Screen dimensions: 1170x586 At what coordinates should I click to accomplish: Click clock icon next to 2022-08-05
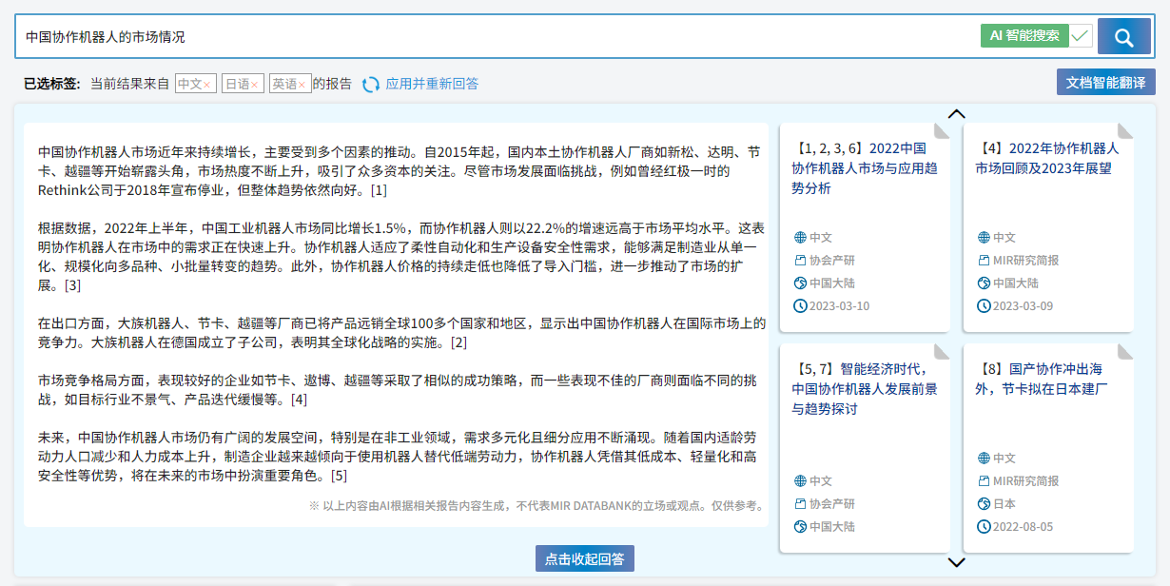pyautogui.click(x=984, y=527)
